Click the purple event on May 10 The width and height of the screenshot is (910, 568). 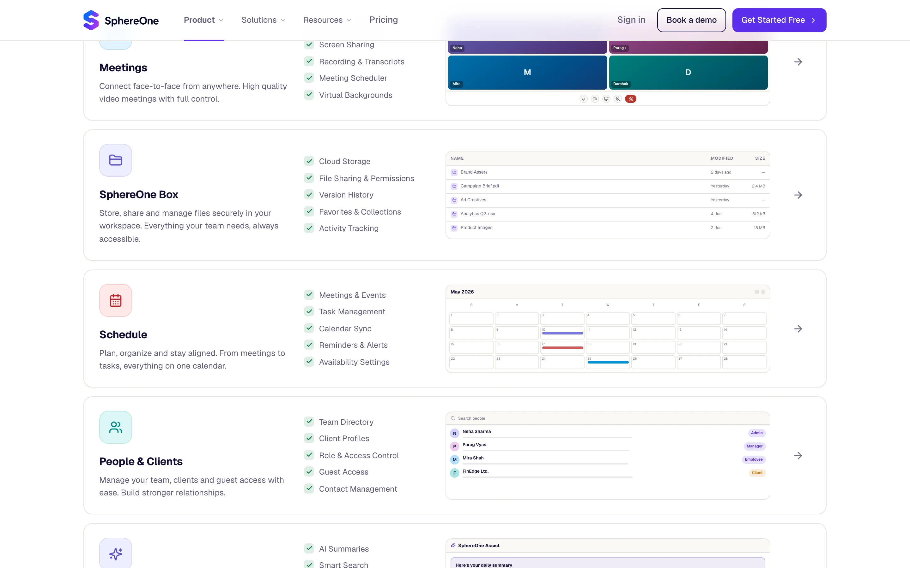562,334
